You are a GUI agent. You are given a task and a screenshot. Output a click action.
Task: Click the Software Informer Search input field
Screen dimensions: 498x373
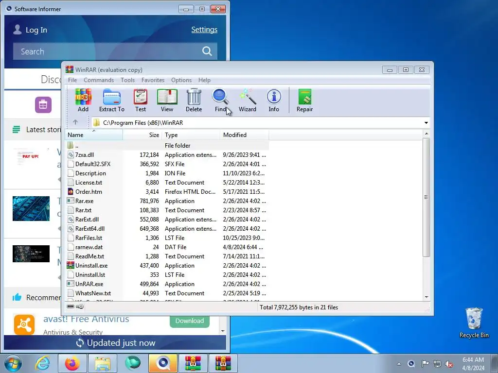point(108,51)
